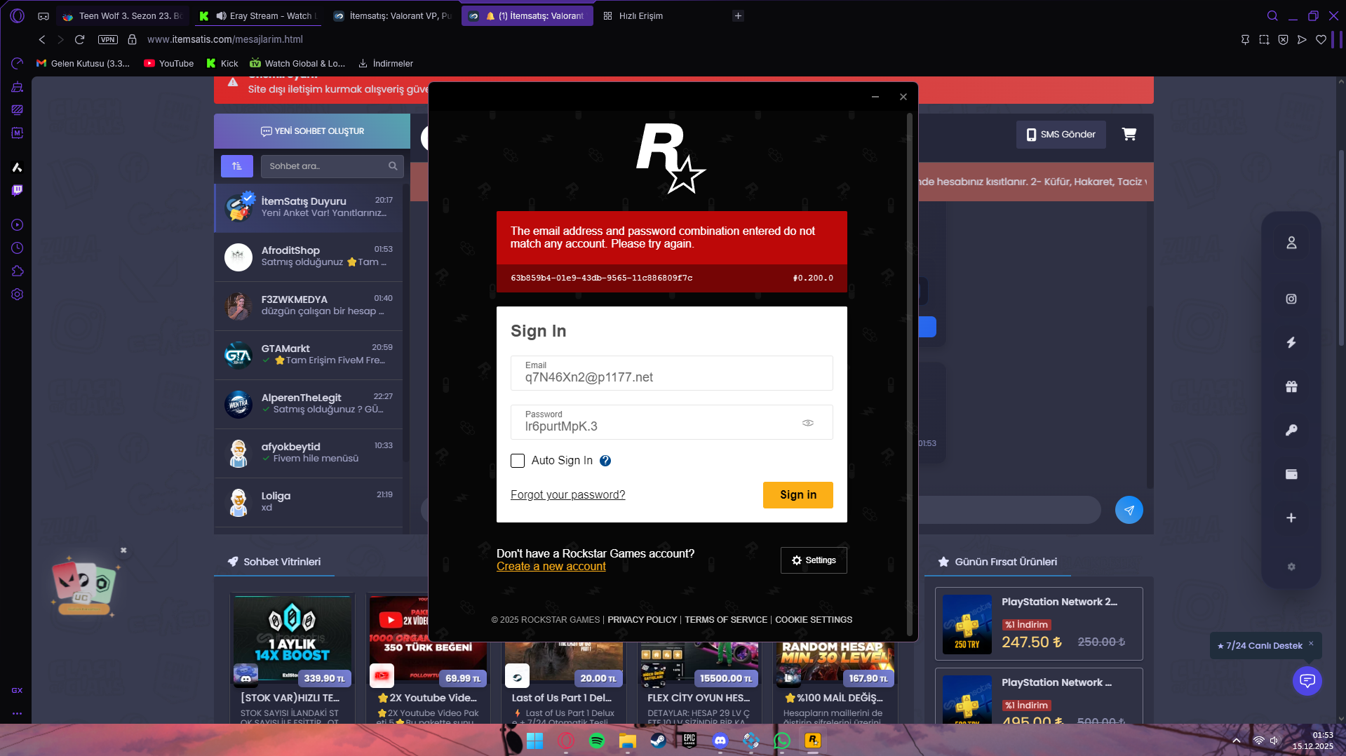
Task: Click the user profile icon in right panel
Action: click(1291, 243)
